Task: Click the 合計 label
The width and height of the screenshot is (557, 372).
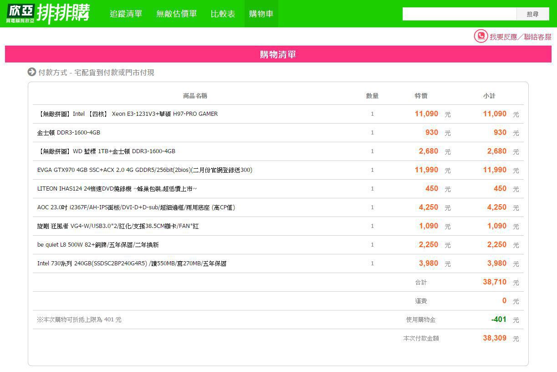Action: (421, 283)
